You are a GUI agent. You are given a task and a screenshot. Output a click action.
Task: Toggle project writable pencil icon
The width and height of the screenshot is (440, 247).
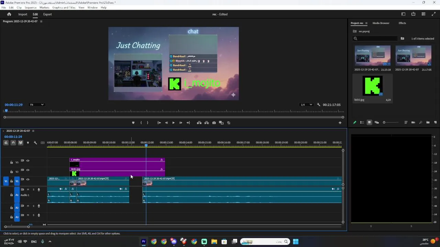[355, 122]
